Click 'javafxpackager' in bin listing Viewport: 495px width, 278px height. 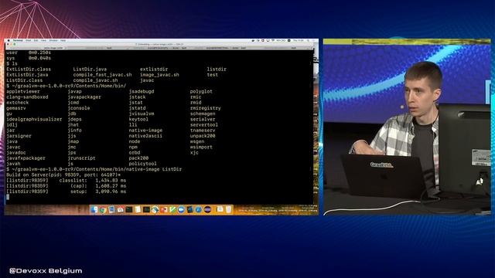26,158
